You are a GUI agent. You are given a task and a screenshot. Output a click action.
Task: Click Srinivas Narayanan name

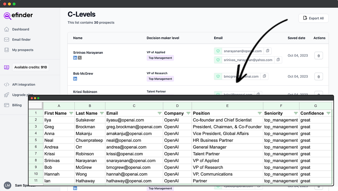click(88, 53)
